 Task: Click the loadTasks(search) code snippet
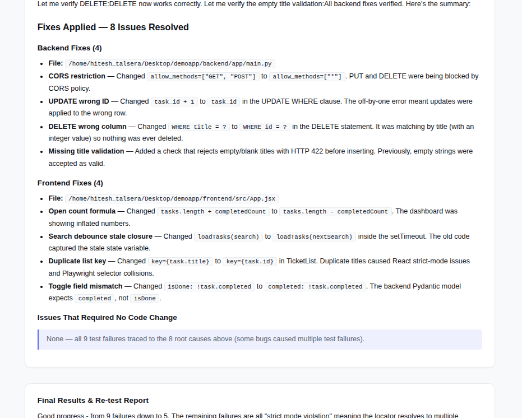point(228,236)
